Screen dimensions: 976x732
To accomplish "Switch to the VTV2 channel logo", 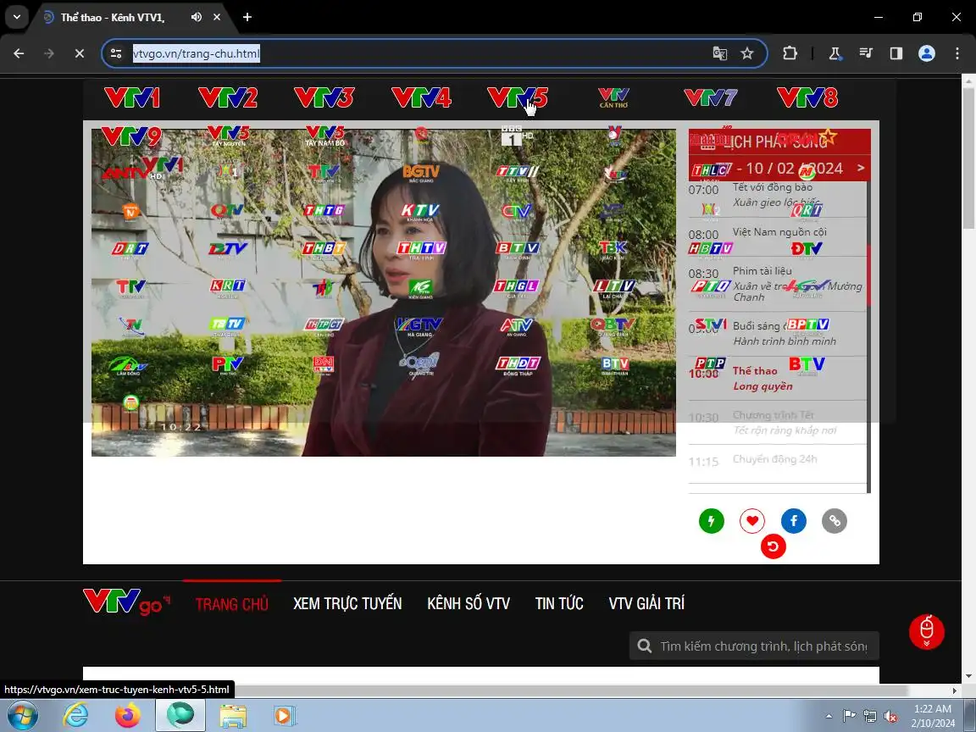I will [228, 97].
